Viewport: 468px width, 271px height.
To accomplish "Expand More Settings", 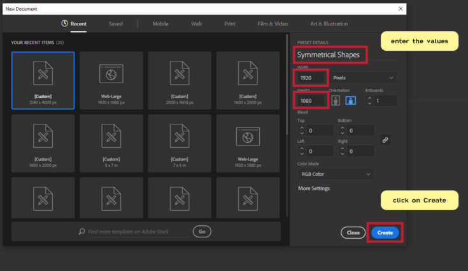I will (x=314, y=188).
